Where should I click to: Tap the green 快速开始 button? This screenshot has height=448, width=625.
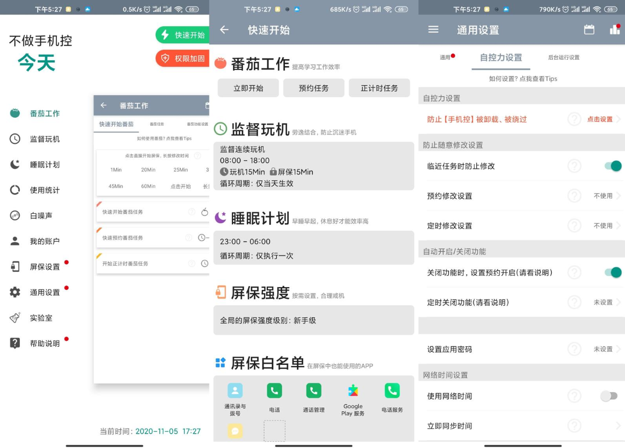pos(183,35)
